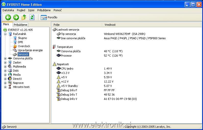Click the Hitrostni testi hourglass icon
This screenshot has height=130, width=203.
[10, 87]
